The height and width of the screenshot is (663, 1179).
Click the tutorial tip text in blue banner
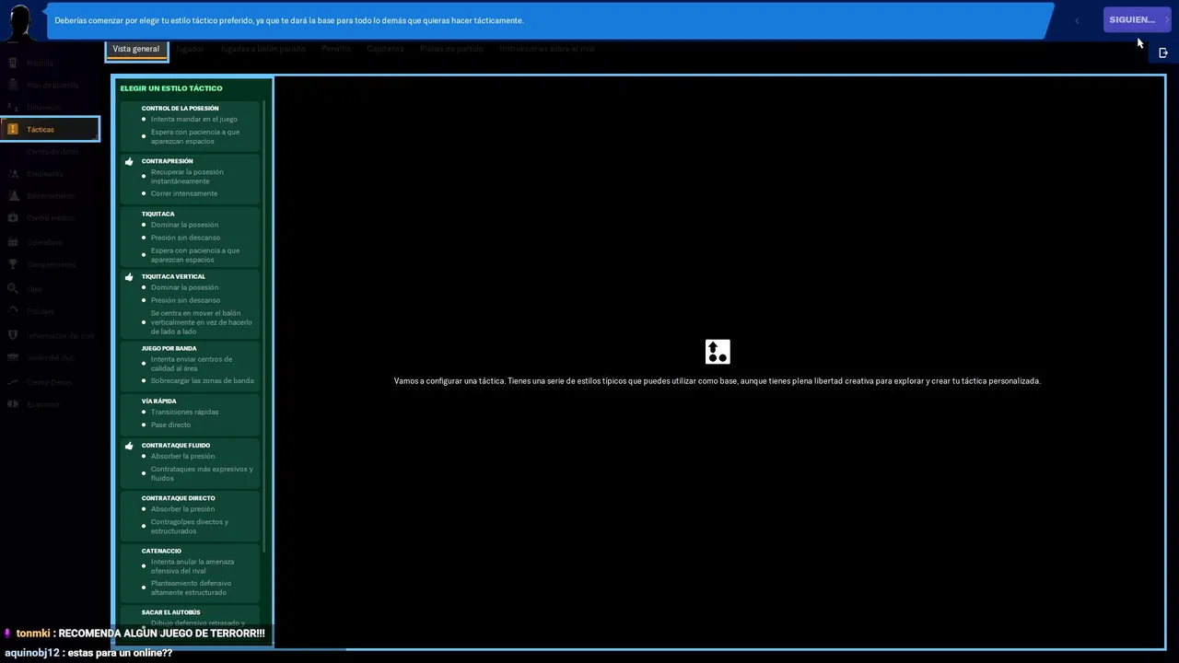click(289, 20)
